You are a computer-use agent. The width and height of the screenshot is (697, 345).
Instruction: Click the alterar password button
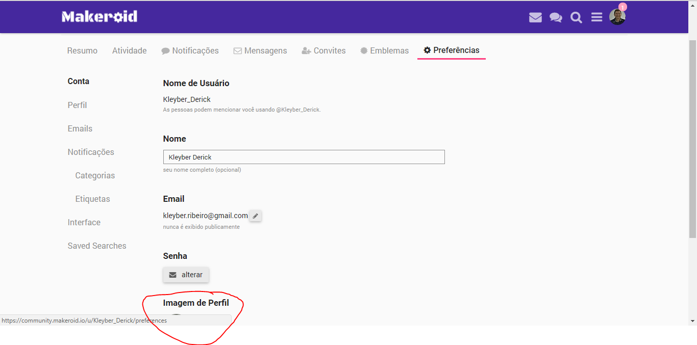186,275
